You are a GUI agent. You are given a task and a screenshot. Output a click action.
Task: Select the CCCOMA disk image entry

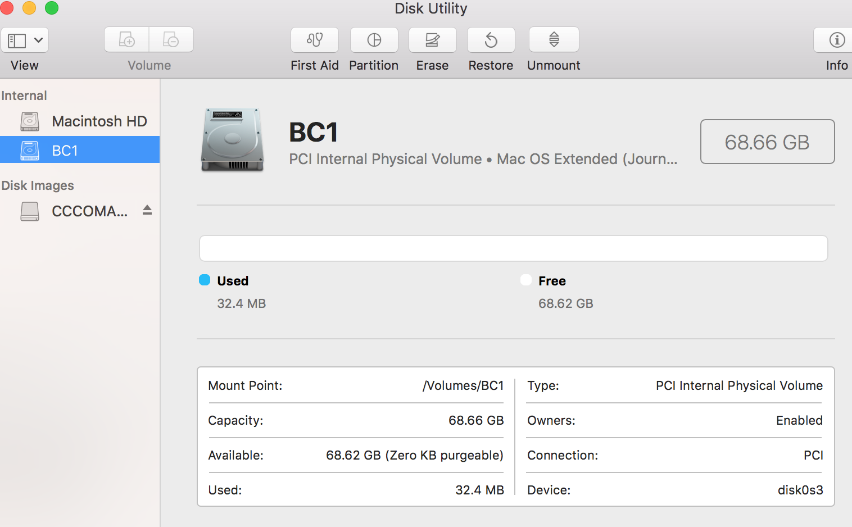pos(89,211)
